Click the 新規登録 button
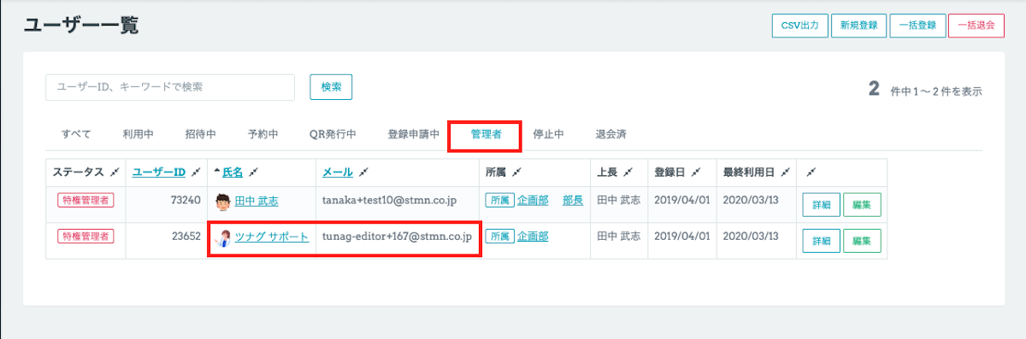Screen dimensions: 1026x339 pos(858,26)
